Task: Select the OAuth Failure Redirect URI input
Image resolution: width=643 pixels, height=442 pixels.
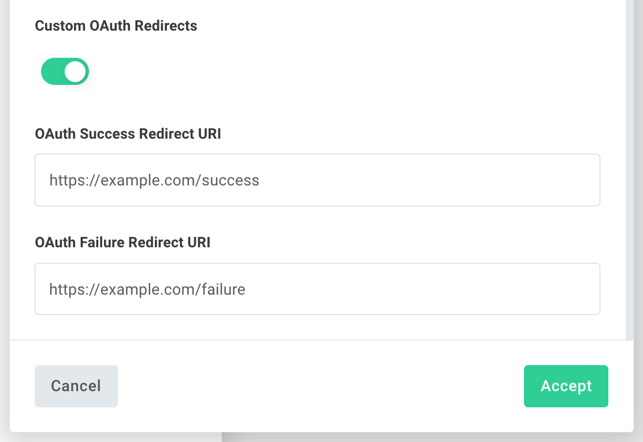Action: [x=317, y=288]
